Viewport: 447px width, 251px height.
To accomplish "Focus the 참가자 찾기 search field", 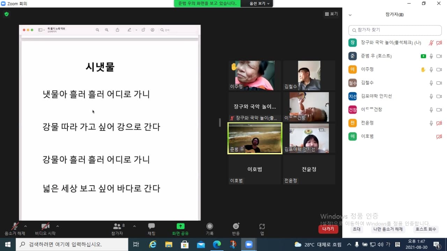I will [395, 30].
